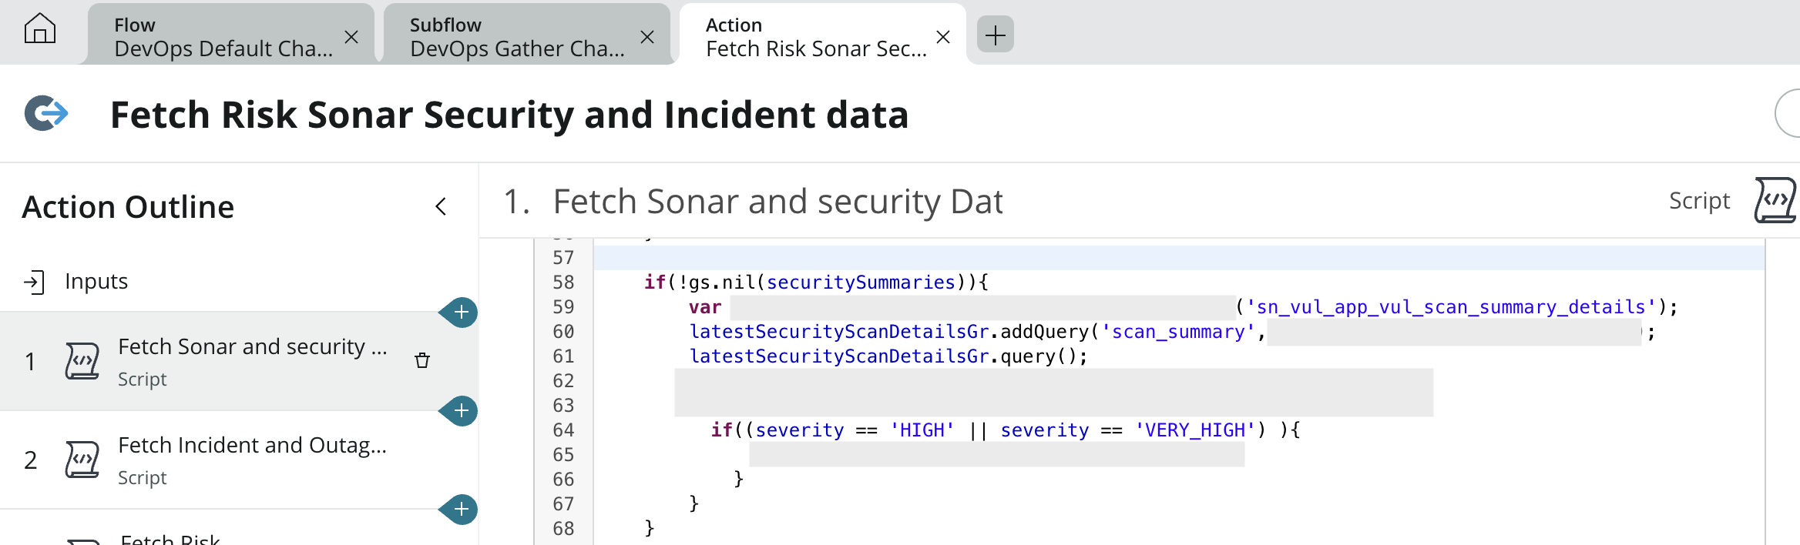The width and height of the screenshot is (1800, 545).
Task: Click the rounded control at far right of header
Action: 1787,113
